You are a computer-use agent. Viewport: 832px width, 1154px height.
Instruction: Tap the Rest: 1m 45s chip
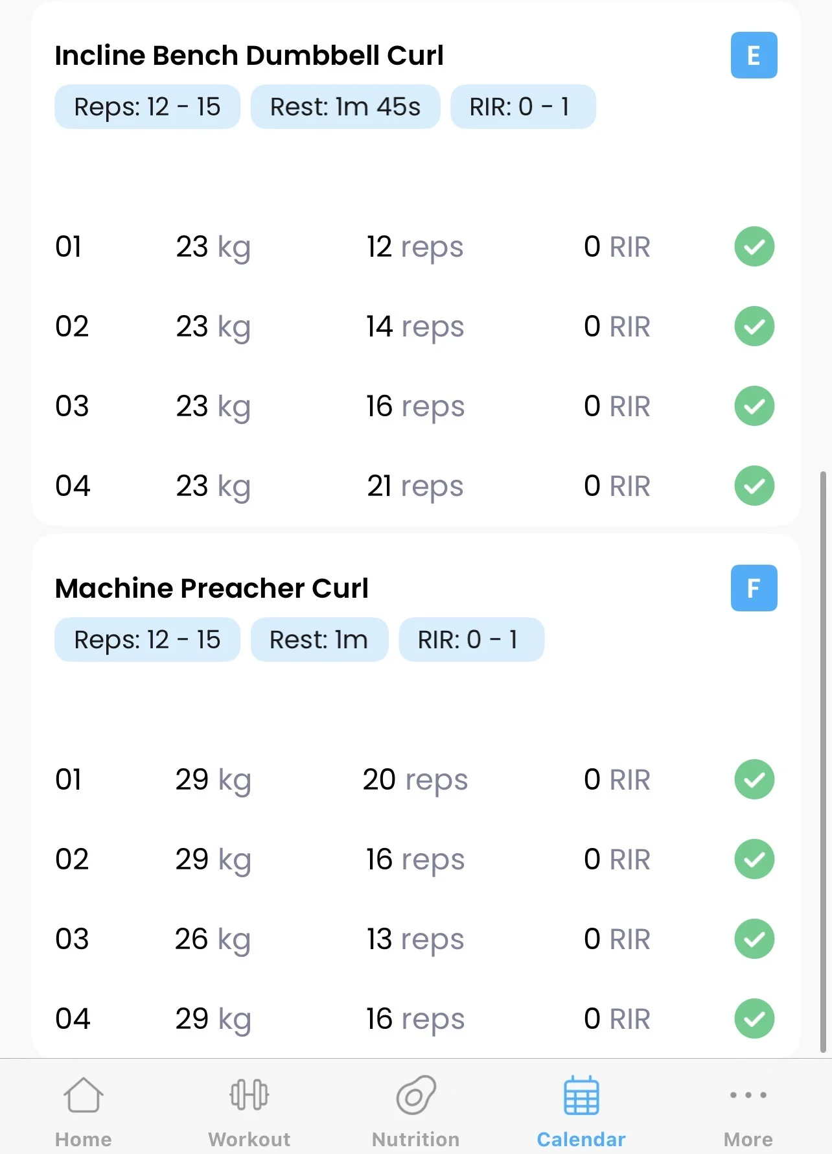click(x=345, y=107)
